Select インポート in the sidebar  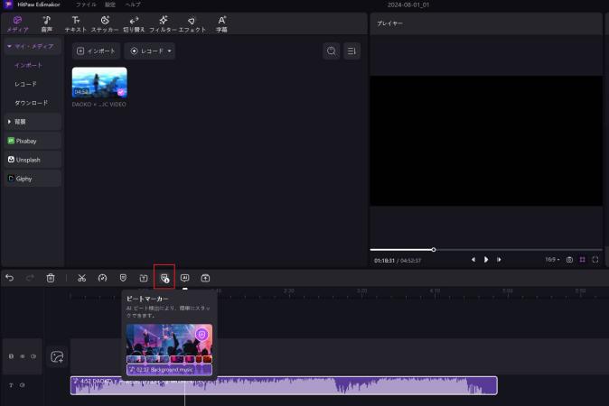click(x=28, y=65)
